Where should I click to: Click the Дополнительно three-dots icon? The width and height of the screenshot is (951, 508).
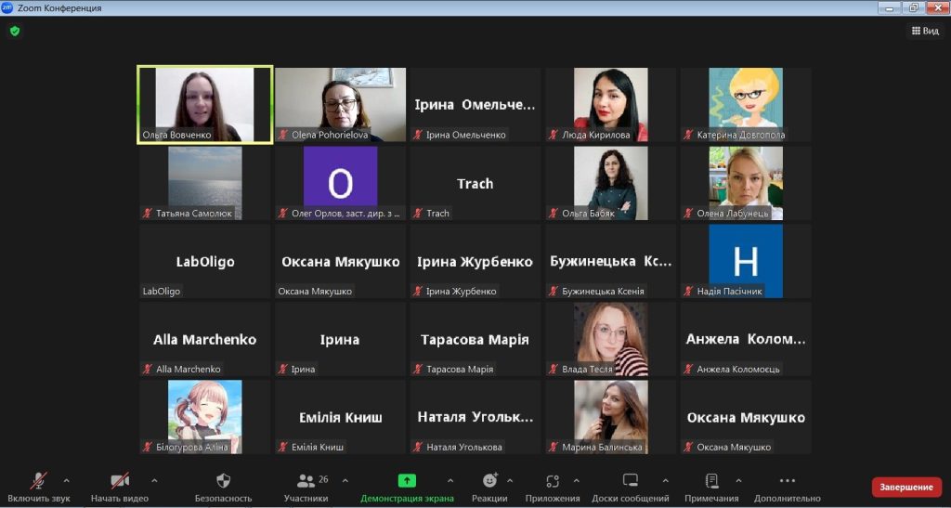(787, 481)
